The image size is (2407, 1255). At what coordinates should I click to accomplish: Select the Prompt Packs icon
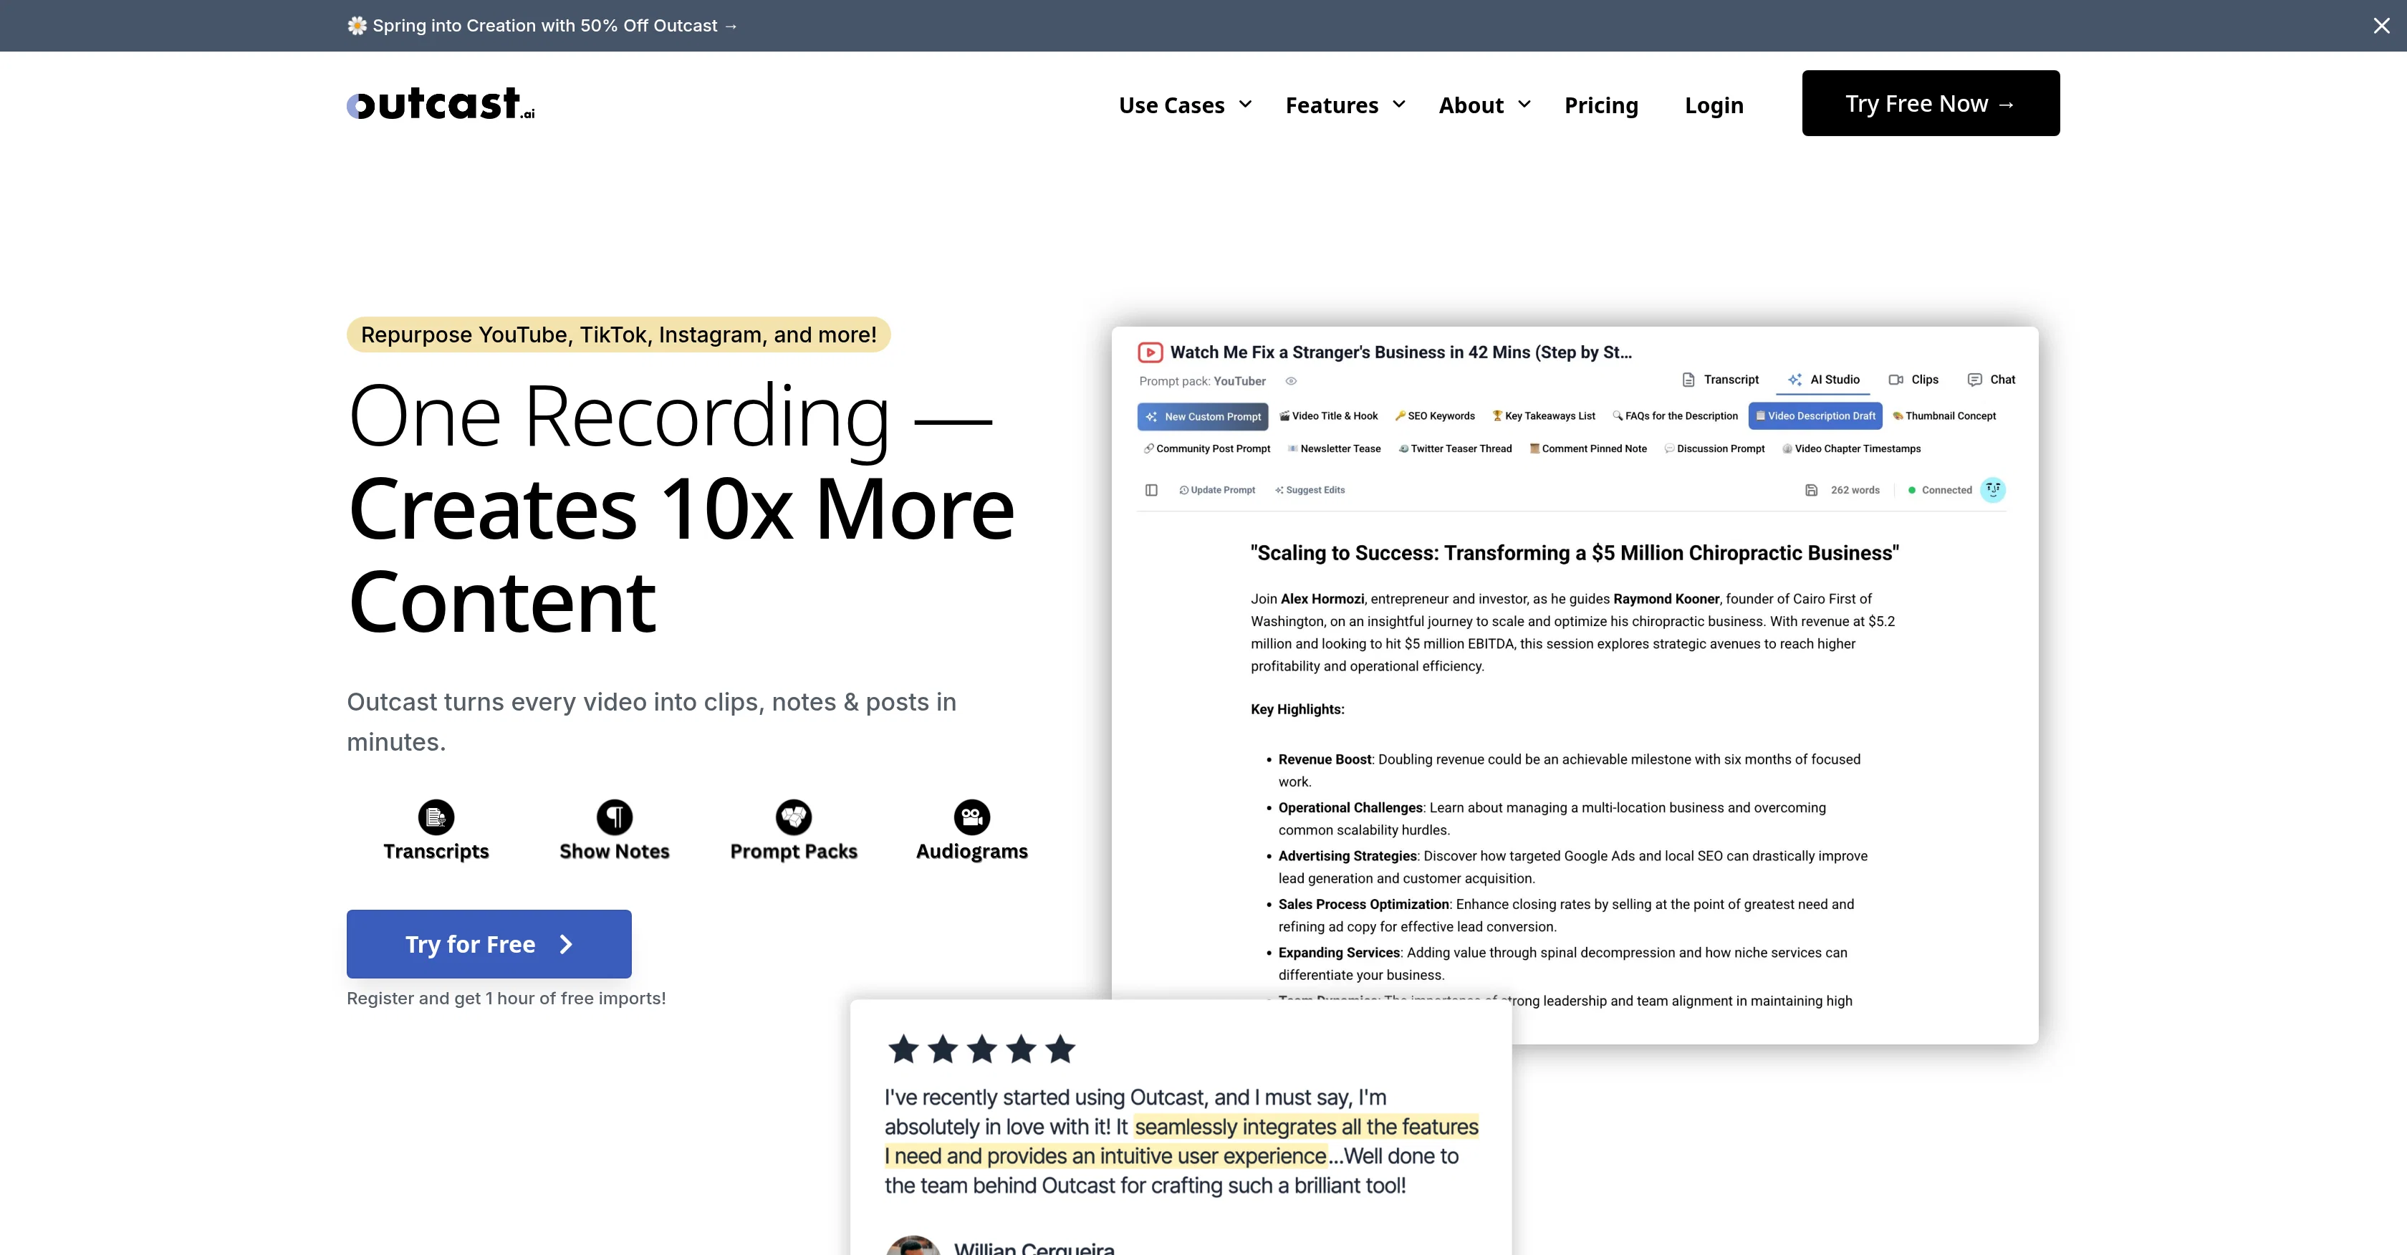pyautogui.click(x=793, y=817)
